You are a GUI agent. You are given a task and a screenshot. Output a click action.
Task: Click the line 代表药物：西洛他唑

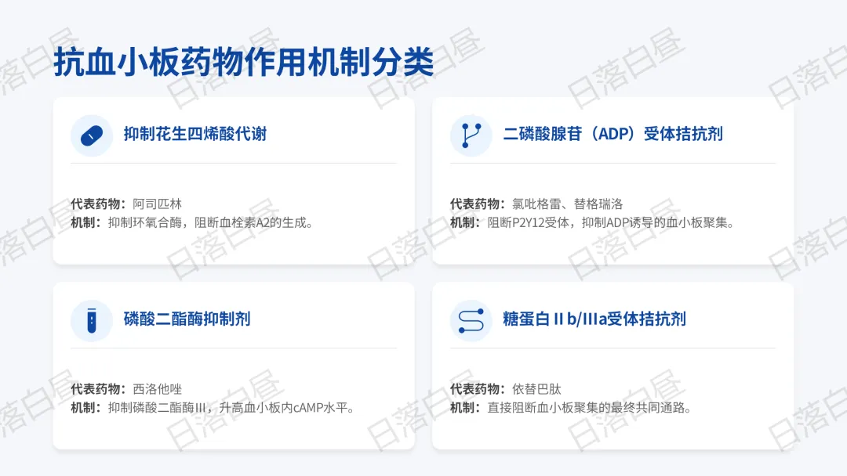126,388
